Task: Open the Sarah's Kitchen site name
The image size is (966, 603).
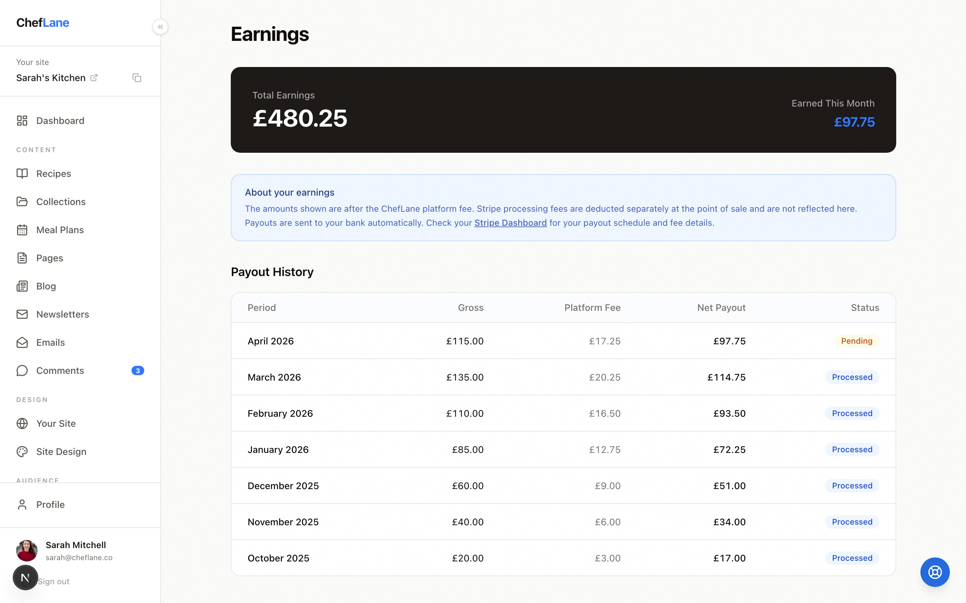Action: click(51, 78)
